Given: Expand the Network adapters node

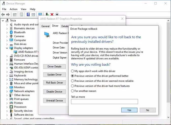Looking at the screenshot, I should (7, 91).
